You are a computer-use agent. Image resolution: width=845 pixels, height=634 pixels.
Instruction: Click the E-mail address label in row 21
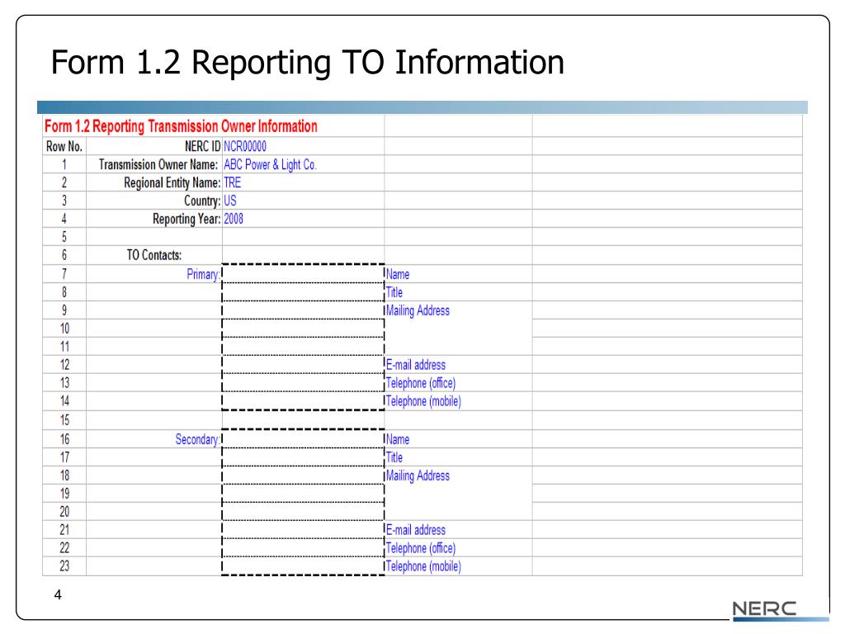click(416, 530)
